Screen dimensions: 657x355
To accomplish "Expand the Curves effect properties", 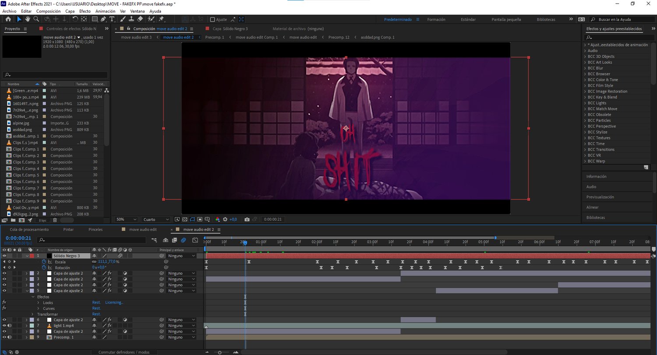I will click(x=38, y=309).
